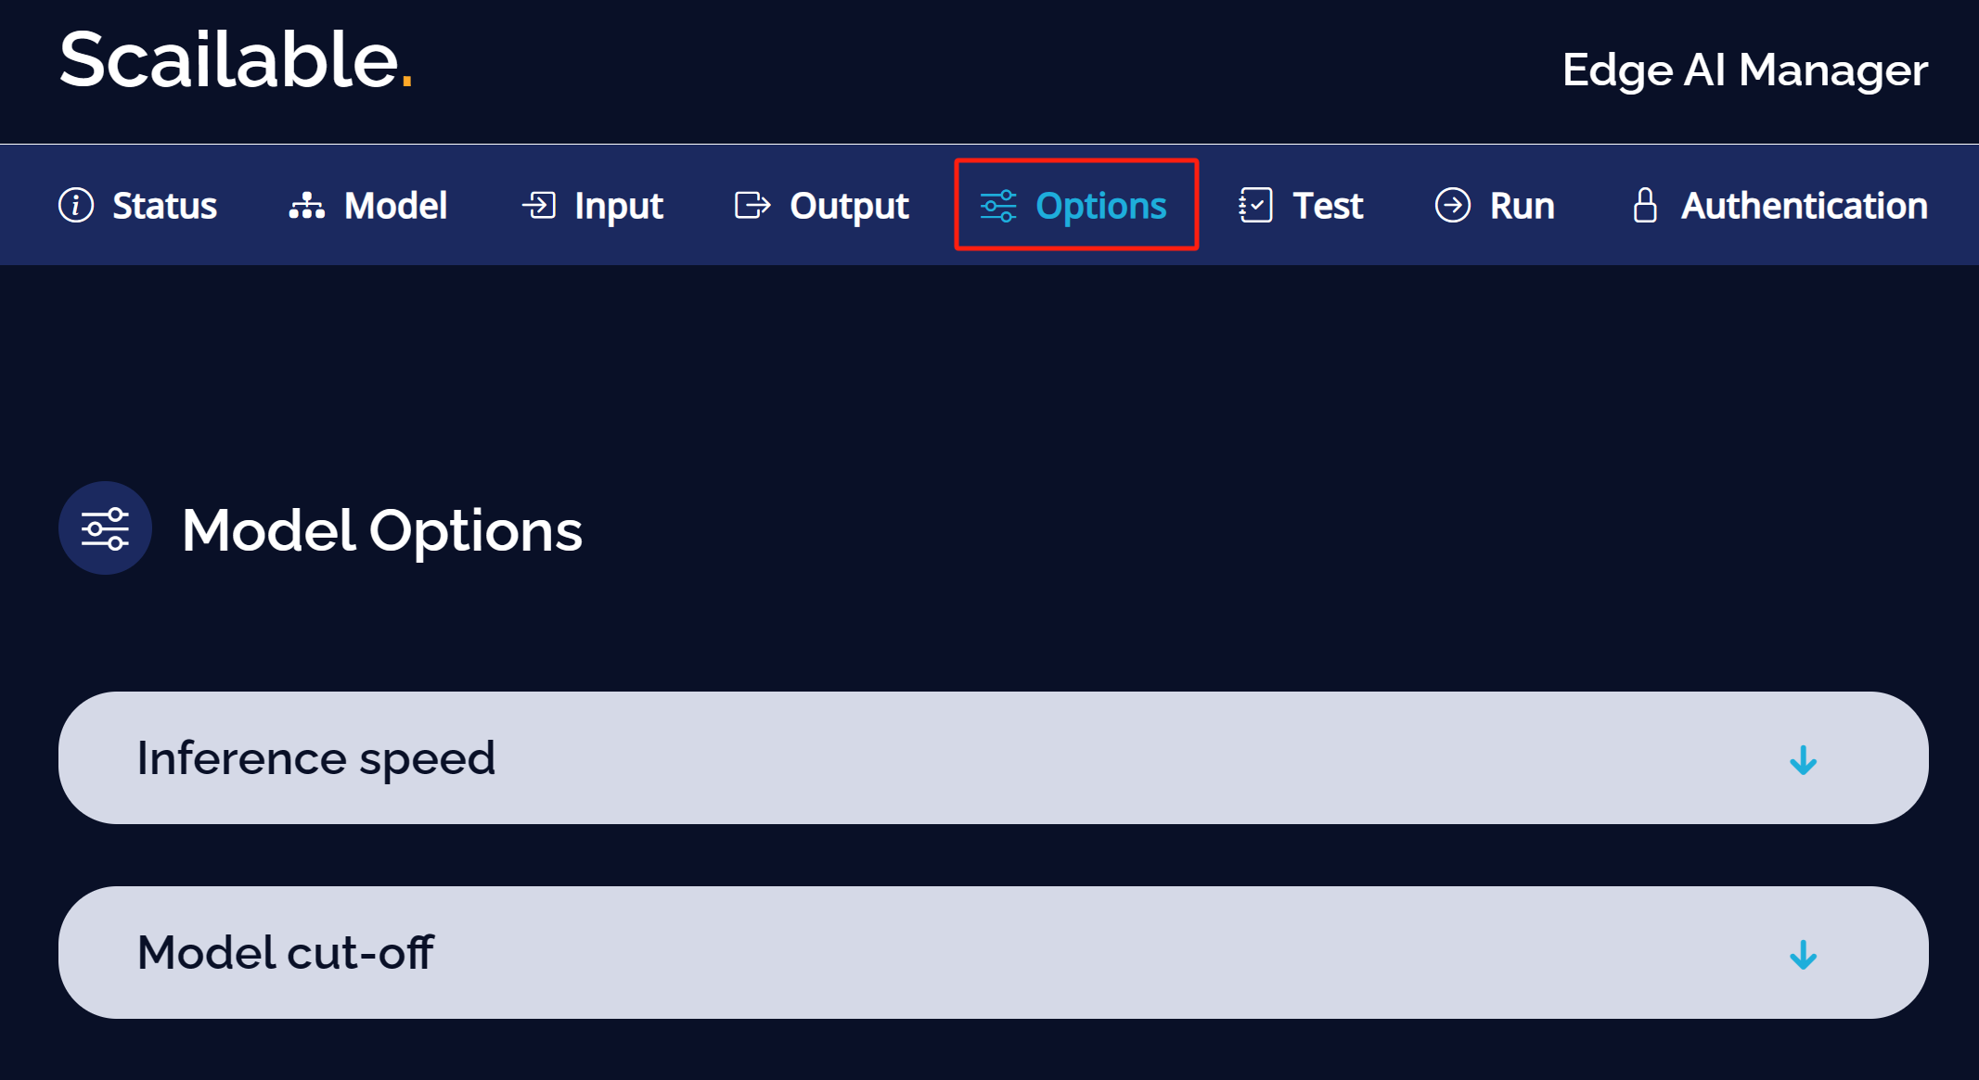The height and width of the screenshot is (1080, 1979).
Task: Go to the Input tab
Action: (593, 206)
